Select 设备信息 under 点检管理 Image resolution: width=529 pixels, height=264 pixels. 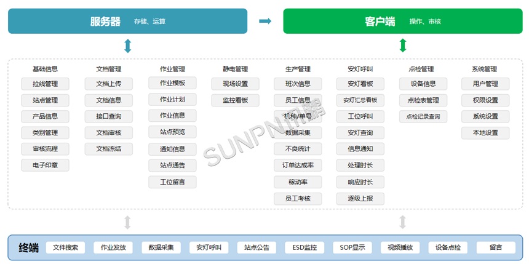423,84
